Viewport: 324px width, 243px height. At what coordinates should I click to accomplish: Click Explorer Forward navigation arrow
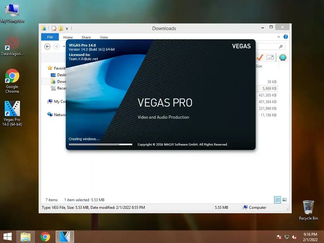pyautogui.click(x=56, y=47)
